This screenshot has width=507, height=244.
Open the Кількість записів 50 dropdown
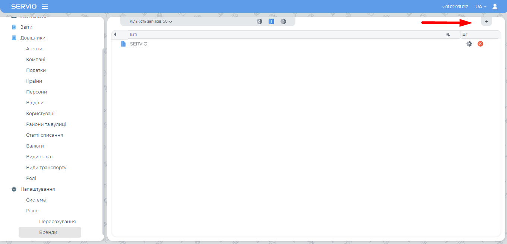click(151, 22)
